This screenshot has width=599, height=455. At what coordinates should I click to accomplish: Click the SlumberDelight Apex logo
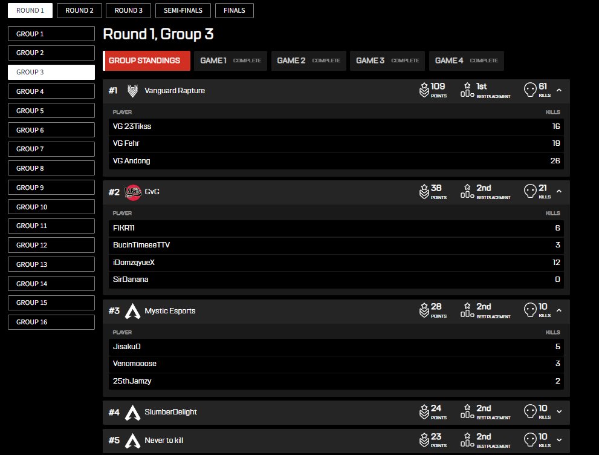click(x=132, y=413)
